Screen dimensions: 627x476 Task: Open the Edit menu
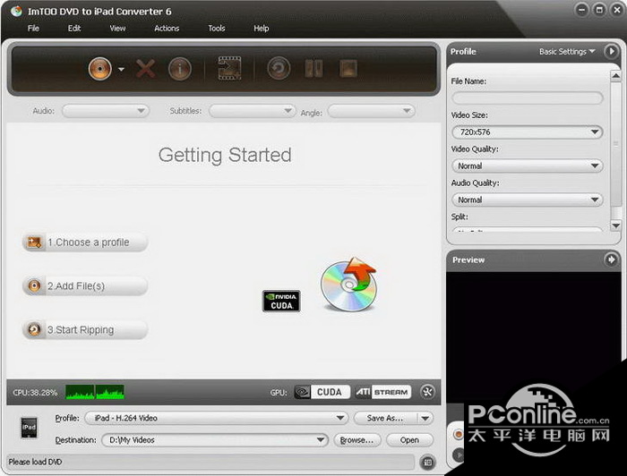74,29
